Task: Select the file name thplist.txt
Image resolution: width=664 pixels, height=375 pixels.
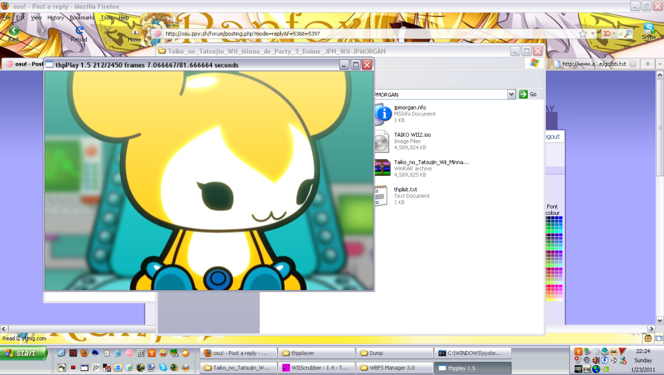Action: pyautogui.click(x=406, y=189)
